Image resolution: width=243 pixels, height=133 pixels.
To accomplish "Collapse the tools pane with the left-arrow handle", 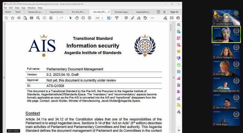I will click(173, 77).
